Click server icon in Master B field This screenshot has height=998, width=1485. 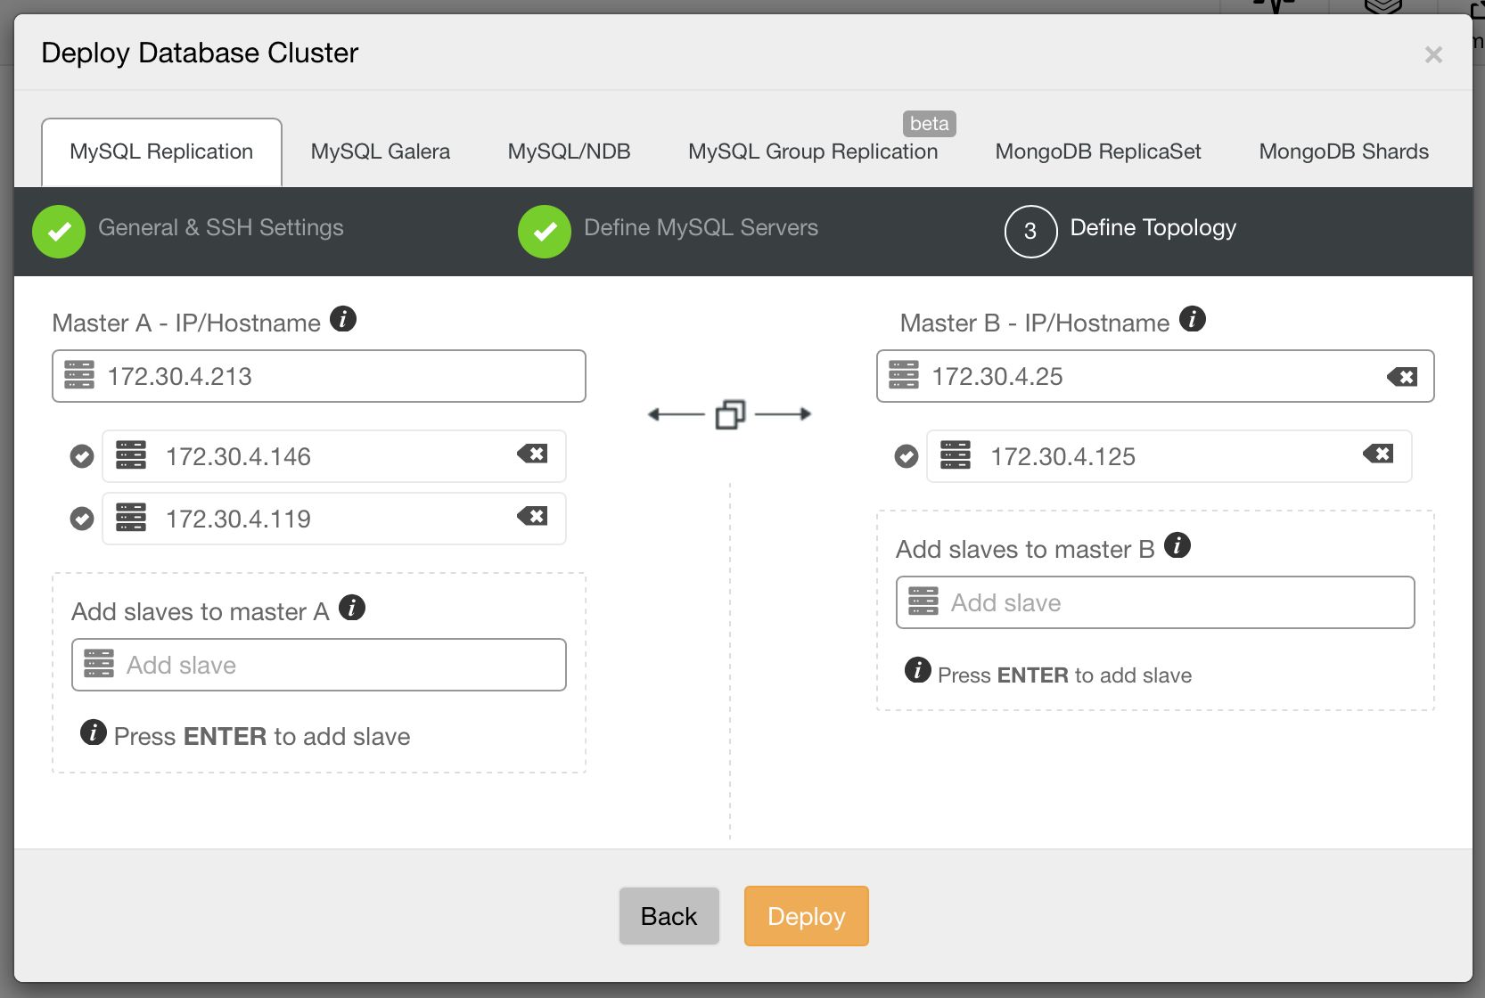(x=904, y=375)
